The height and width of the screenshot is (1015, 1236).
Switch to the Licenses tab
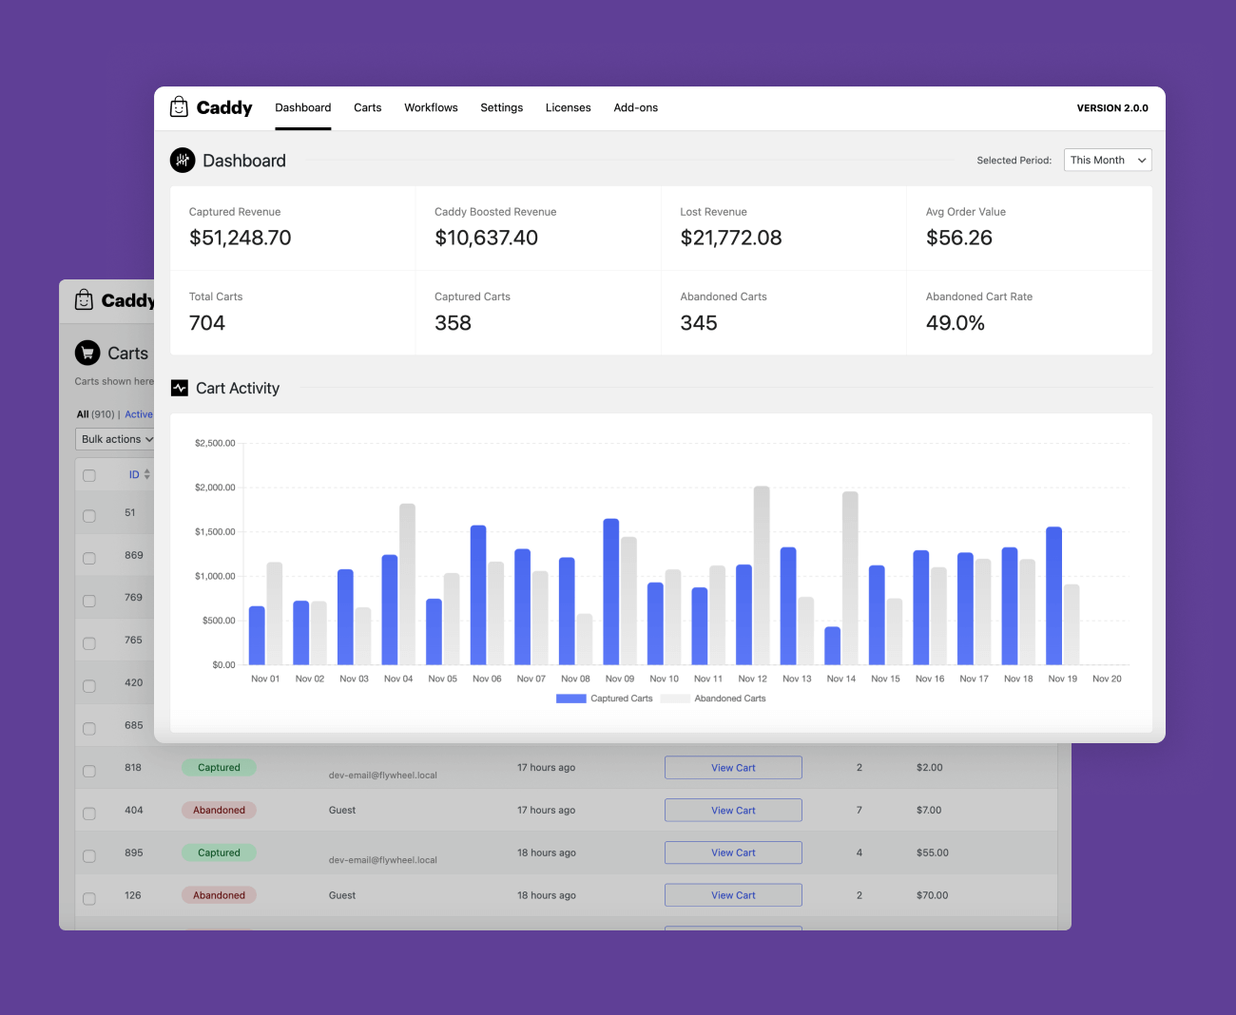tap(568, 107)
